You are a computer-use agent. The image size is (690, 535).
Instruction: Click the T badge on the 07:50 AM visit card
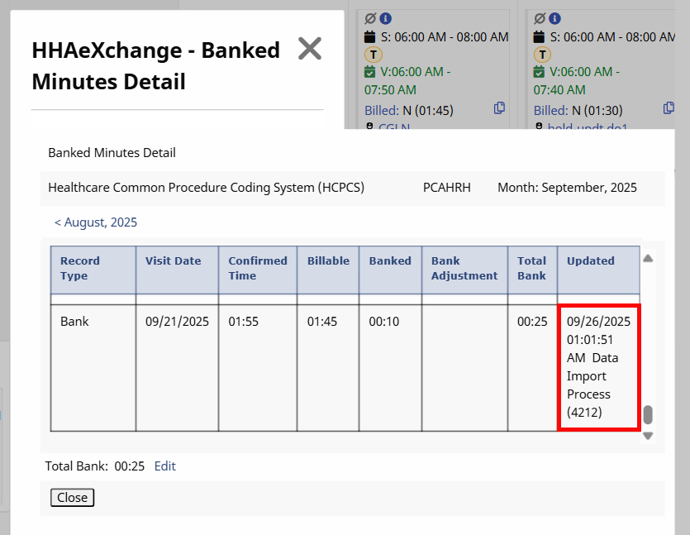coord(372,55)
